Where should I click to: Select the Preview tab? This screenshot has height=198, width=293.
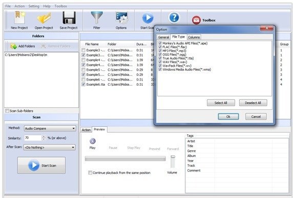click(x=99, y=129)
